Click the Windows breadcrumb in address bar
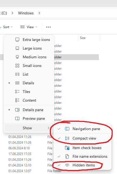The height and width of the screenshot is (174, 117). tap(26, 13)
